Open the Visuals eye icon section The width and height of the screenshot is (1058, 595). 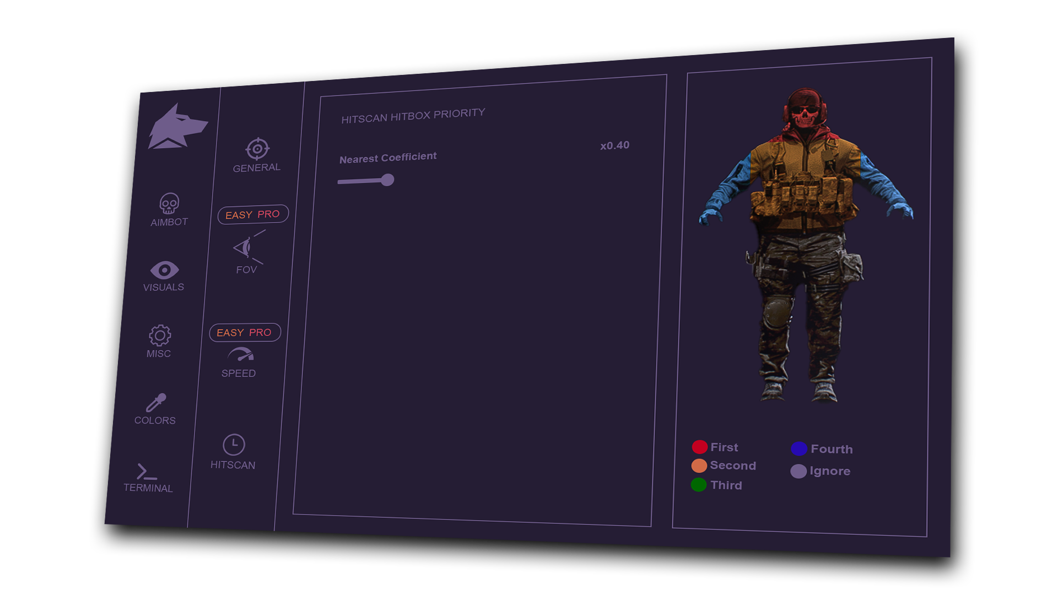164,270
